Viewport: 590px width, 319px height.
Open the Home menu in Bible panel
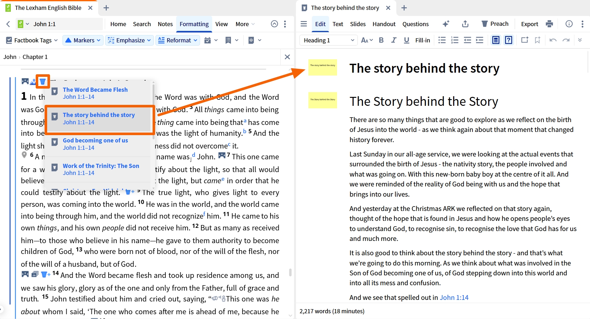[x=118, y=24]
